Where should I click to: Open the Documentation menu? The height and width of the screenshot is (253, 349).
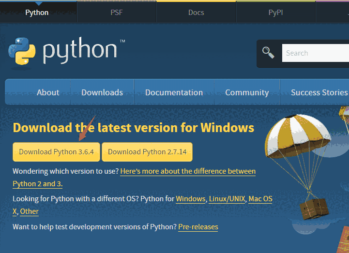(x=174, y=92)
